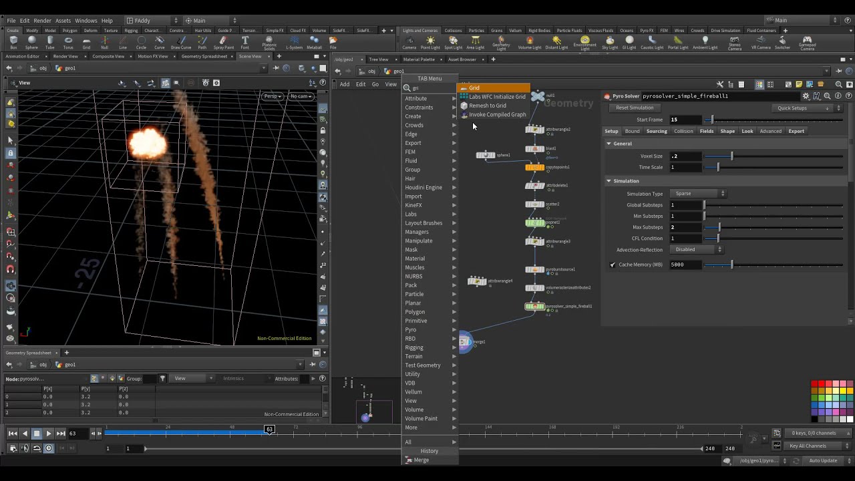
Task: Click the Reset Simulation button
Action: pos(635,108)
